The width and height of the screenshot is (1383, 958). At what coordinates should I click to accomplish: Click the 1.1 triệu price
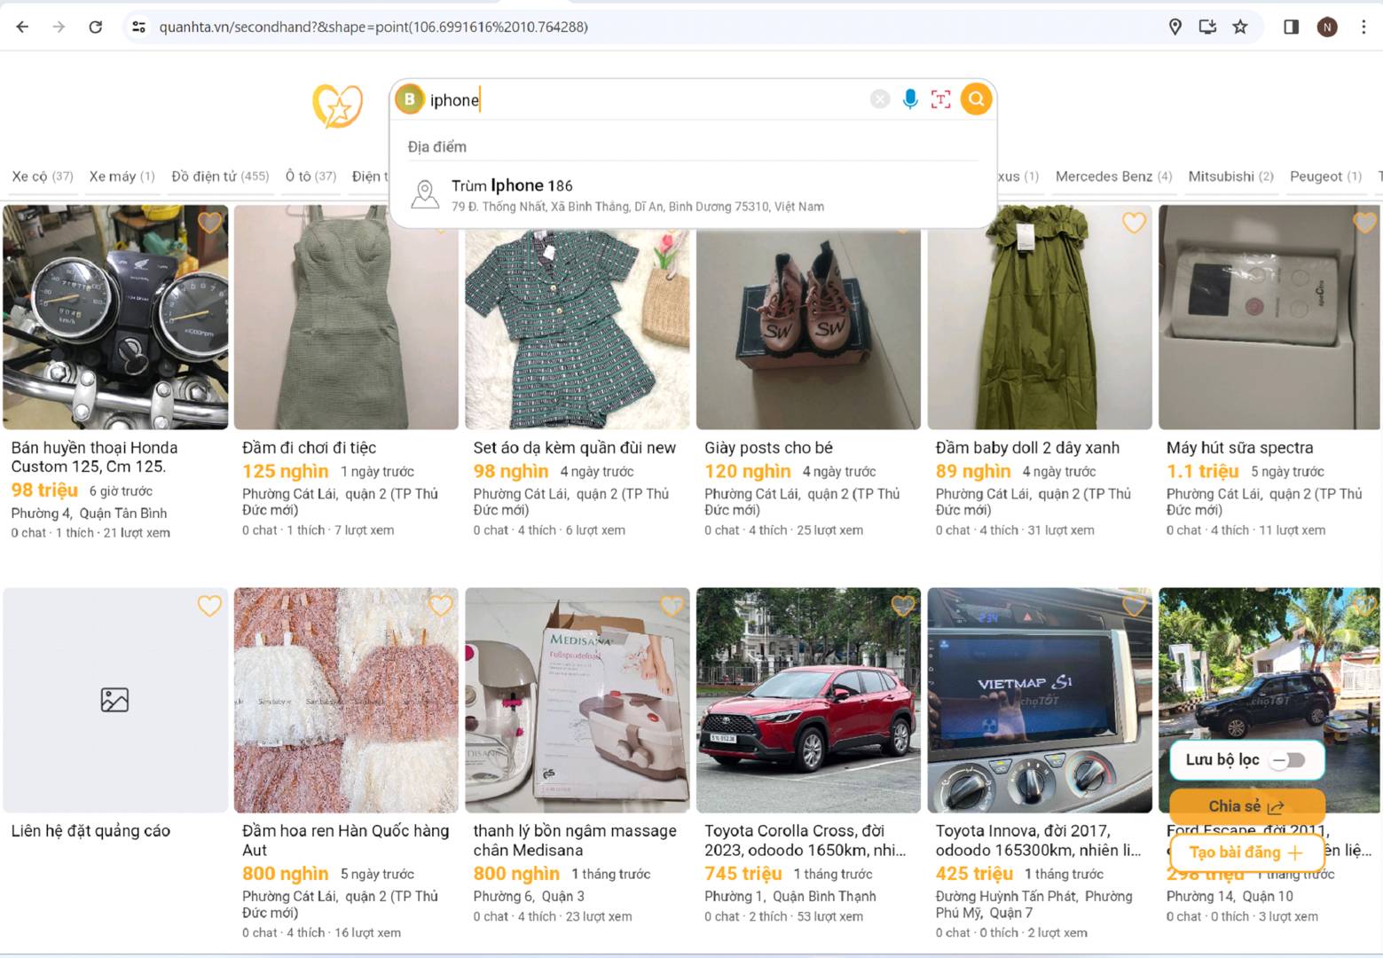click(x=1202, y=471)
